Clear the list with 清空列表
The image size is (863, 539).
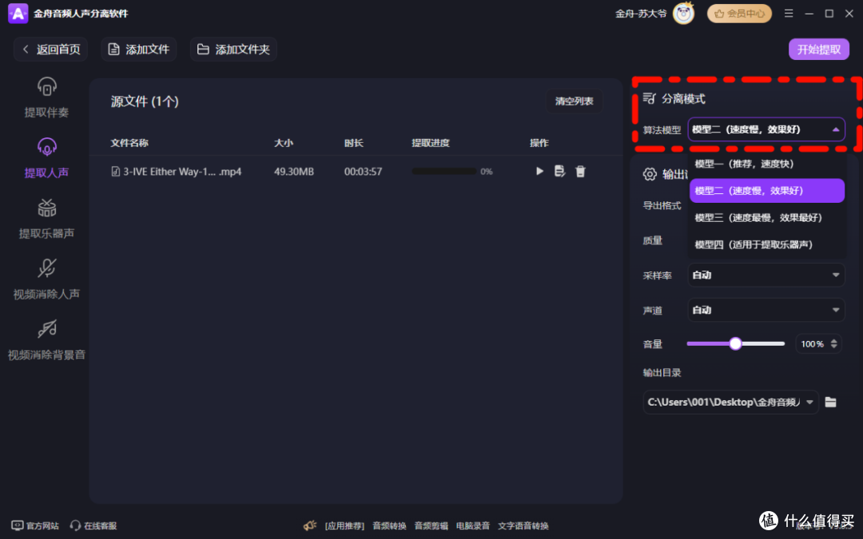[574, 101]
